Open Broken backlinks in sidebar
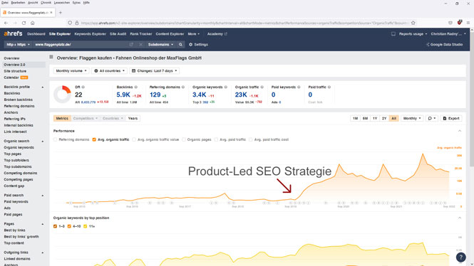 [x=18, y=100]
